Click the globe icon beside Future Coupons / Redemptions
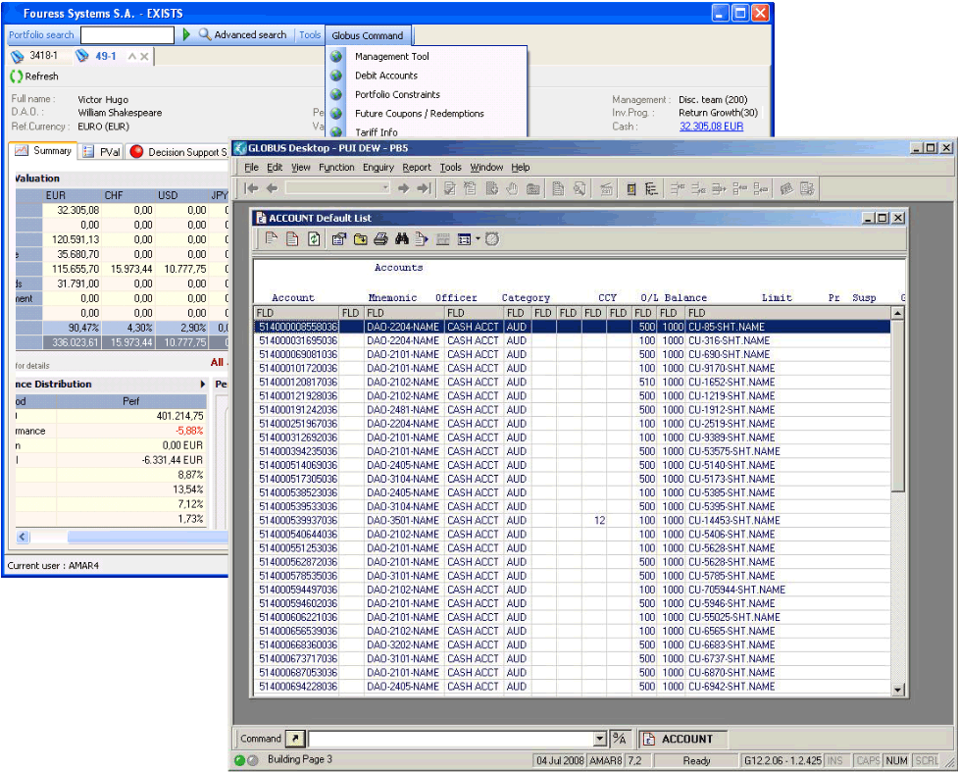 pyautogui.click(x=336, y=113)
